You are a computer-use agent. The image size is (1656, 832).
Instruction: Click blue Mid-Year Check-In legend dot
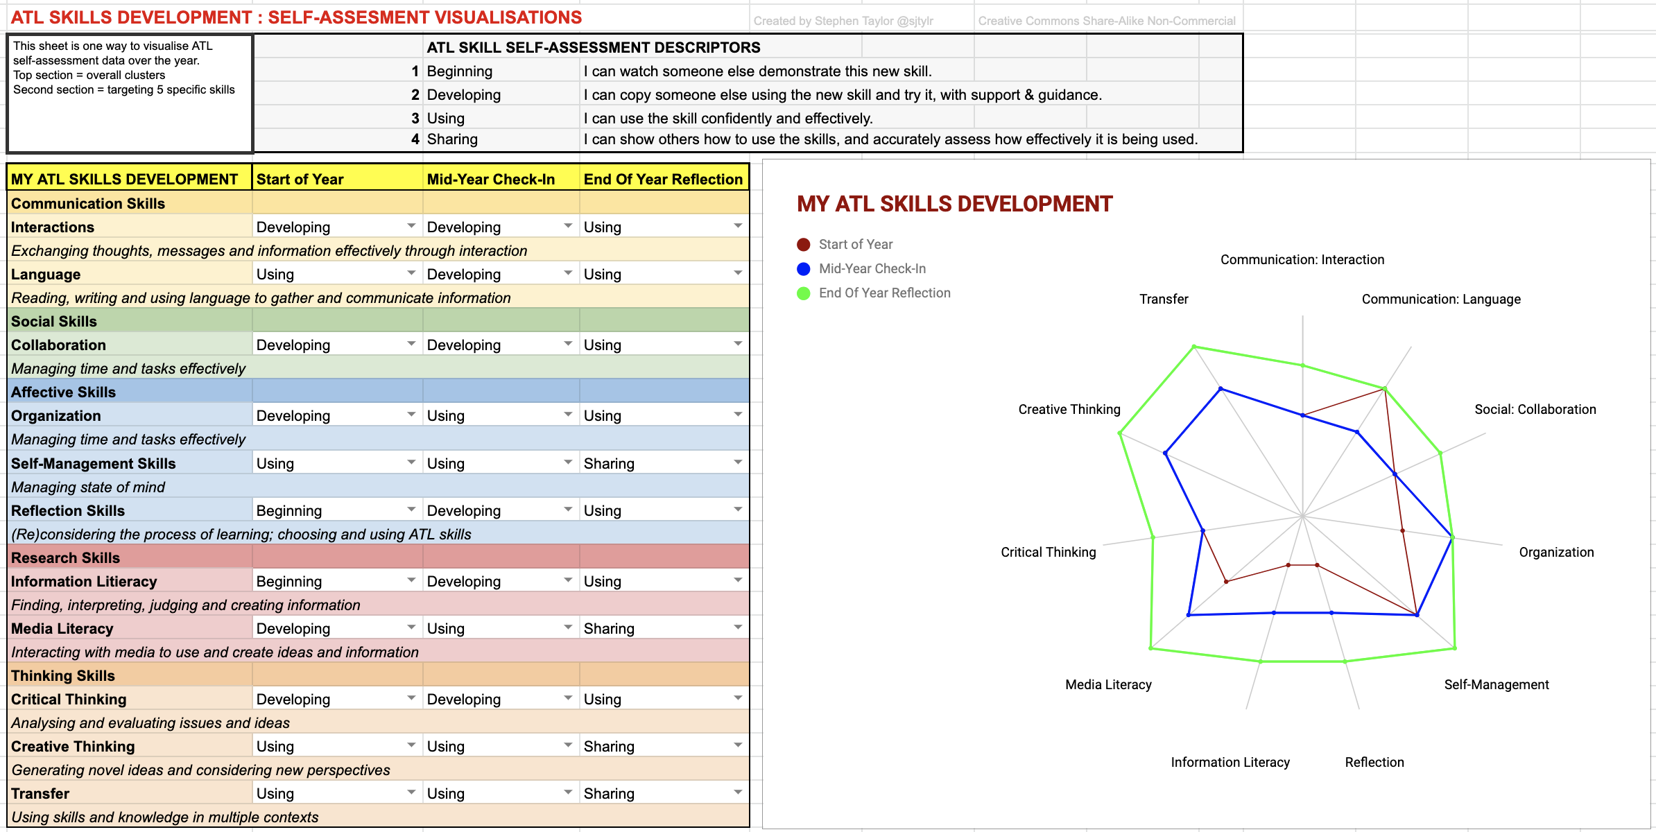point(804,269)
